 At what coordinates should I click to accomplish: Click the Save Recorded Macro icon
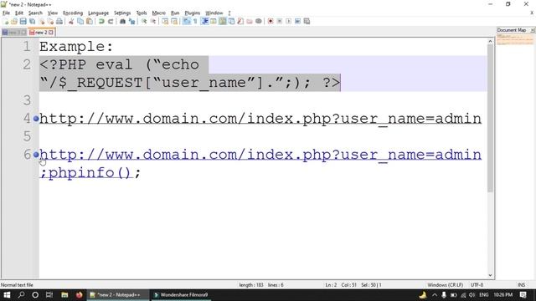click(307, 21)
